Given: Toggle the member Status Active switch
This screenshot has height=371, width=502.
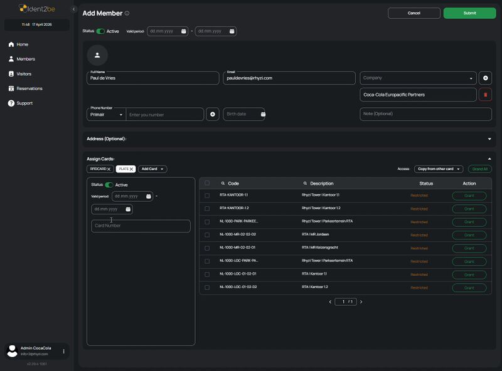Looking at the screenshot, I should click(100, 31).
